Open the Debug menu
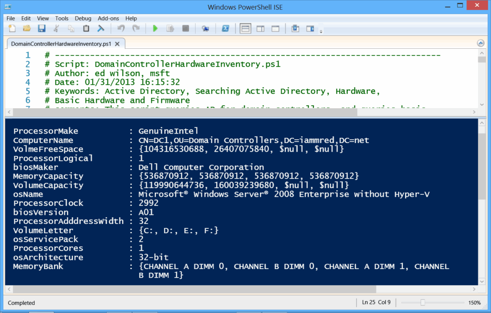 (82, 18)
